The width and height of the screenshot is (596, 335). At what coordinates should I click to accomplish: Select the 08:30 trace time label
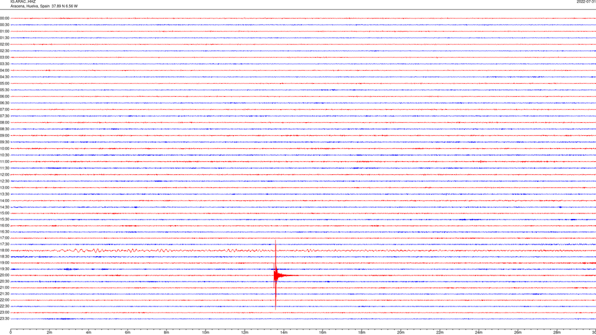pos(4,130)
